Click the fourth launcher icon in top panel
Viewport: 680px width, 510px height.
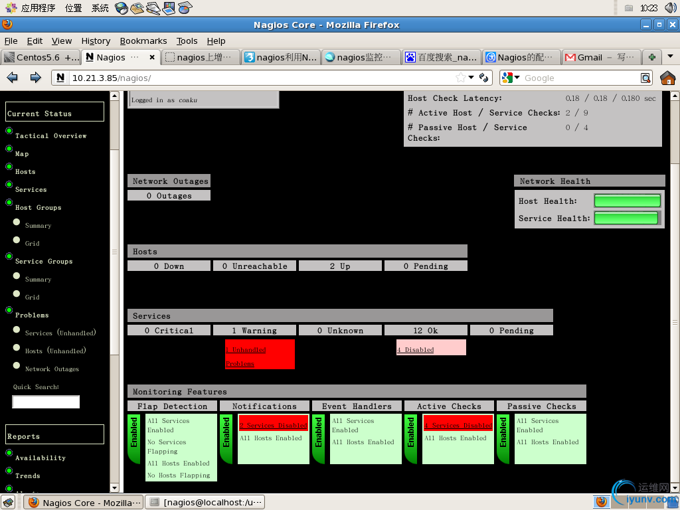click(x=169, y=8)
